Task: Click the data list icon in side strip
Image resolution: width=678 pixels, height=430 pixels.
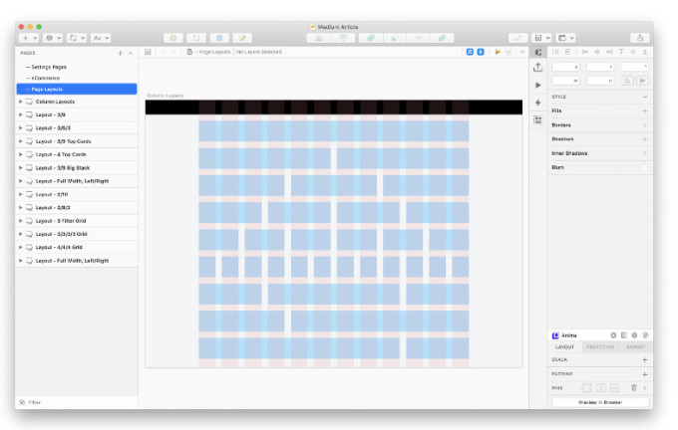Action: [537, 120]
